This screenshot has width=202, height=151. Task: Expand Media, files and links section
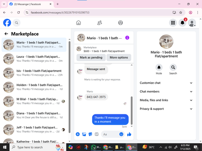[166, 100]
